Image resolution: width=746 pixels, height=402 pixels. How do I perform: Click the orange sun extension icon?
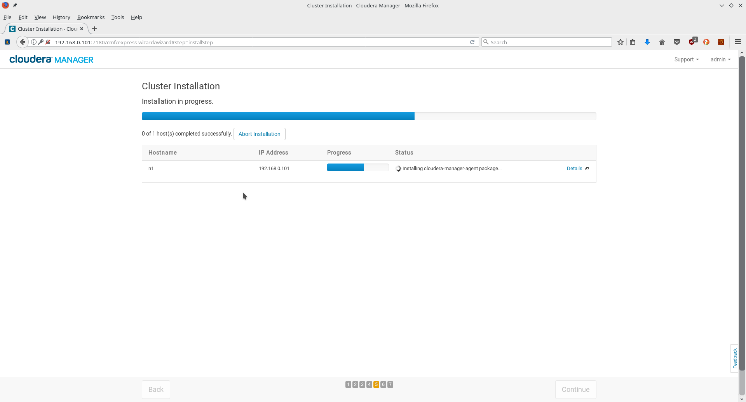pyautogui.click(x=721, y=42)
